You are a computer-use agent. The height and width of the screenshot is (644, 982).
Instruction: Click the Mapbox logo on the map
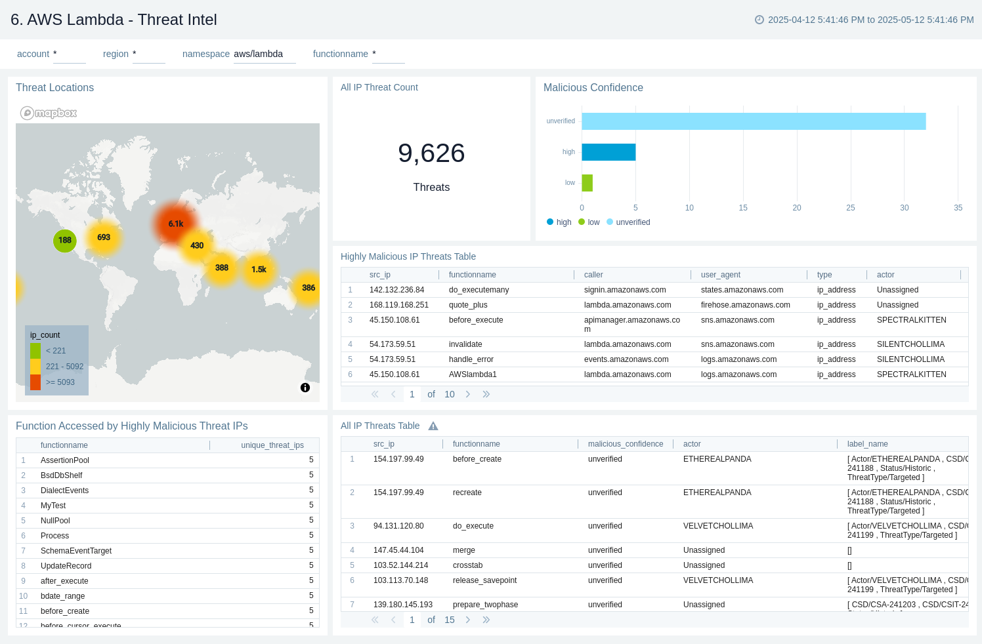49,113
